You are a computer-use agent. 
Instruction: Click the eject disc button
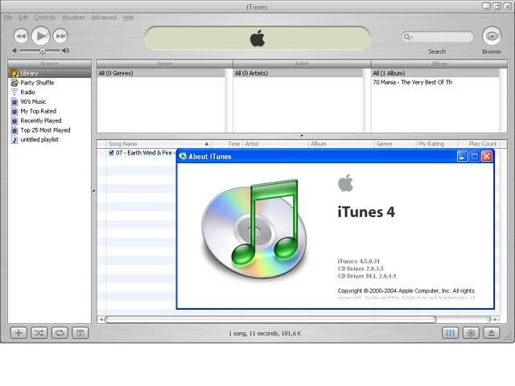(492, 333)
